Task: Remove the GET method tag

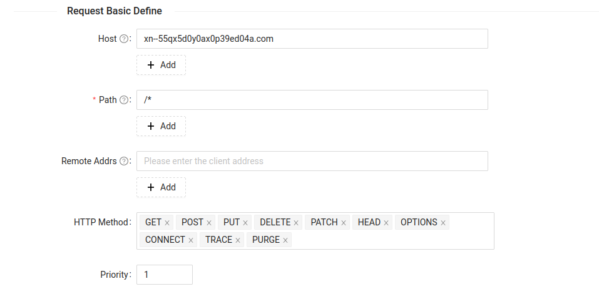Action: tap(167, 223)
